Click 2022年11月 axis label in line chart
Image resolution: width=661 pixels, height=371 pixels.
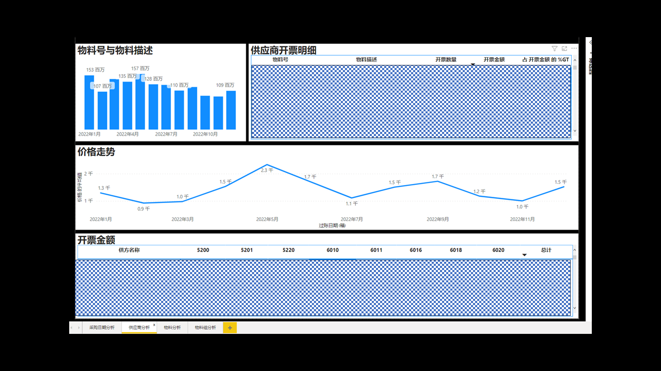(523, 220)
